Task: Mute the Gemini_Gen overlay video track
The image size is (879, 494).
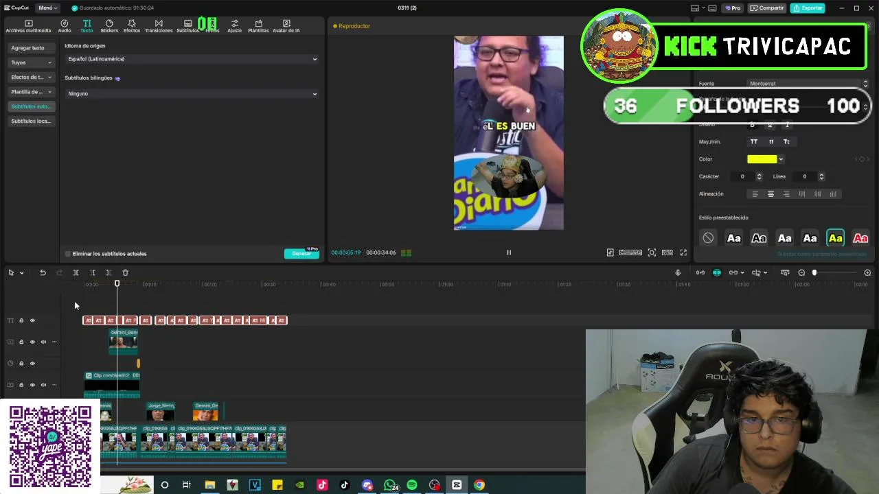Action: click(x=43, y=342)
